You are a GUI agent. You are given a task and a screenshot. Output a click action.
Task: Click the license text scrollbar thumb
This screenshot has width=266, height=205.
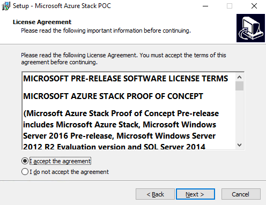tap(239, 86)
